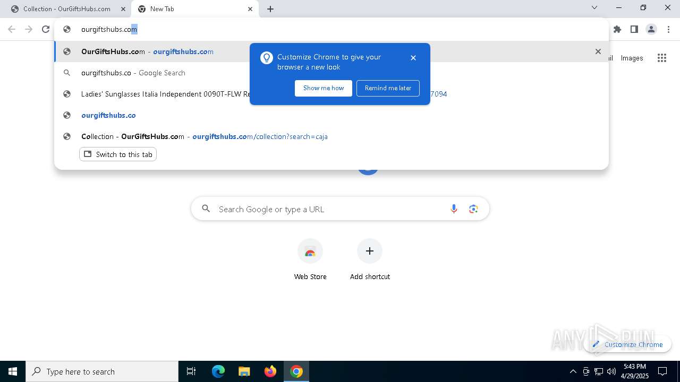Open the Extensions puzzle icon
Screen dimensions: 680x382
[x=617, y=30]
